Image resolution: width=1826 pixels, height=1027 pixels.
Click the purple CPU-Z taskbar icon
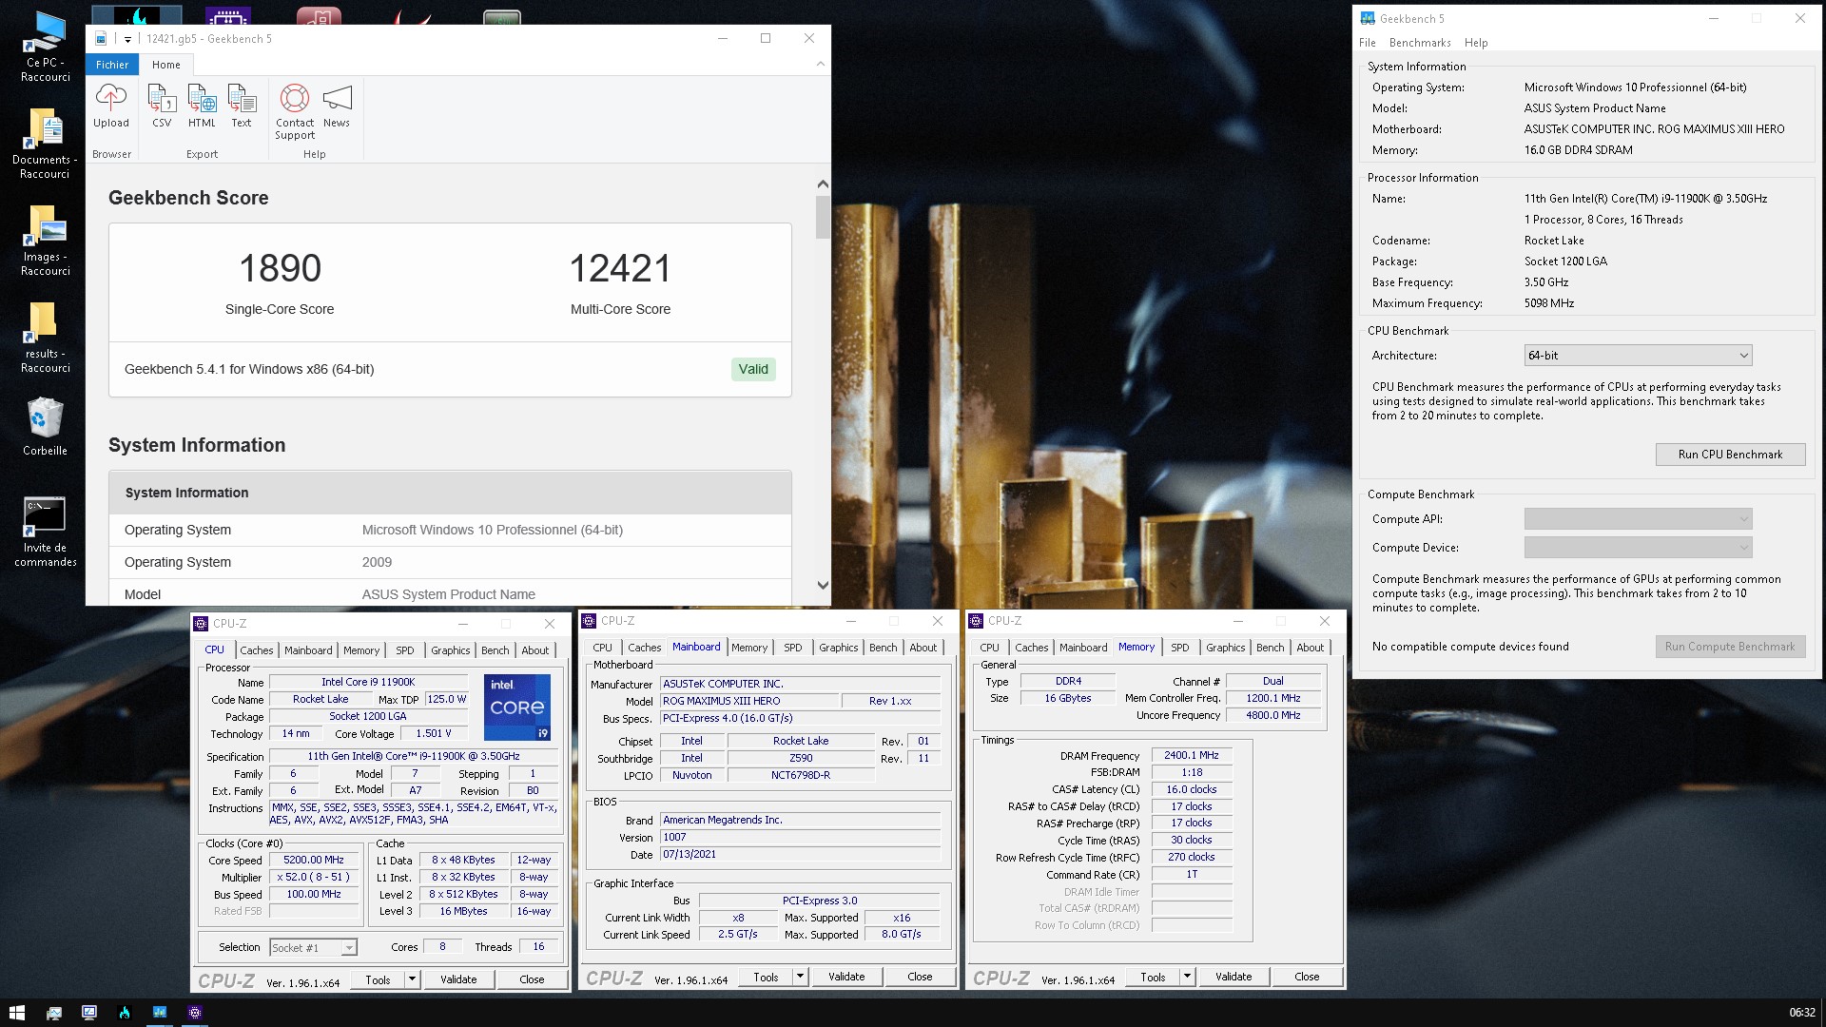click(x=195, y=1013)
